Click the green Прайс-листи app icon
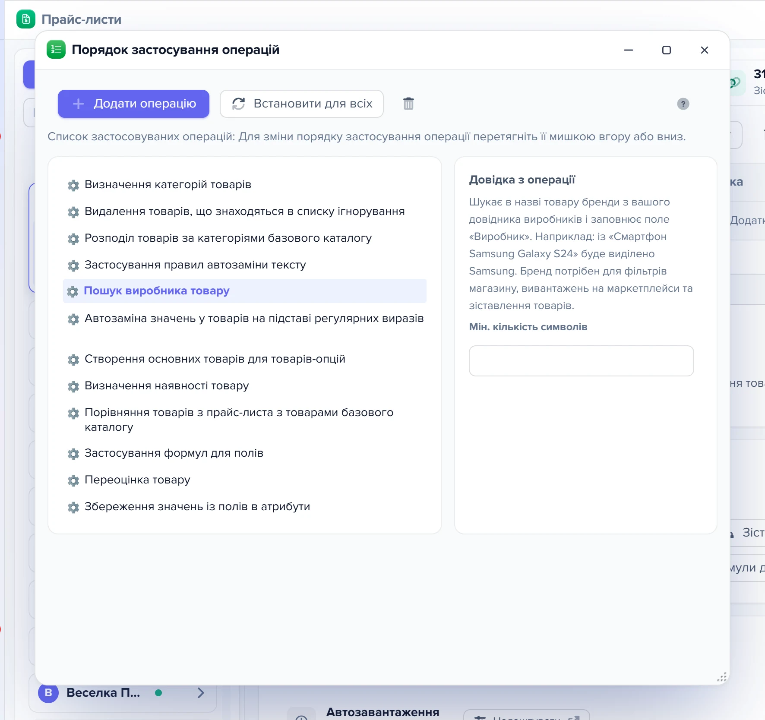The height and width of the screenshot is (720, 765). tap(26, 19)
